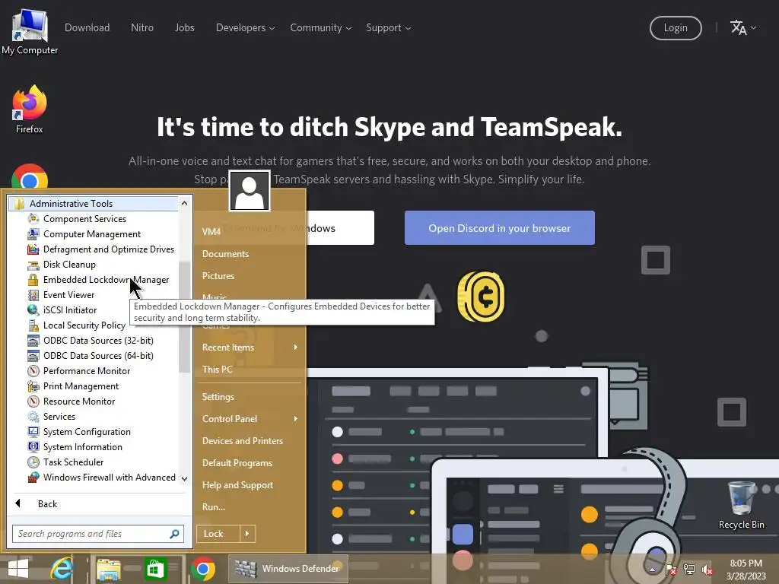Open Embedded Lockdown Manager lock icon

tap(33, 280)
